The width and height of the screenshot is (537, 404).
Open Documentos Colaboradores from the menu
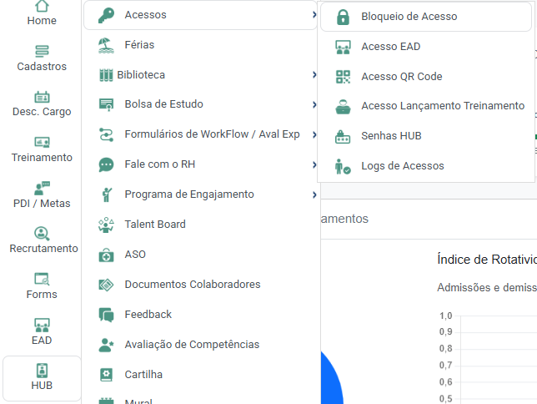pyautogui.click(x=192, y=285)
